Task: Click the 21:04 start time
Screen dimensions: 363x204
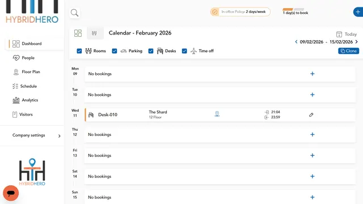Action: (x=276, y=112)
